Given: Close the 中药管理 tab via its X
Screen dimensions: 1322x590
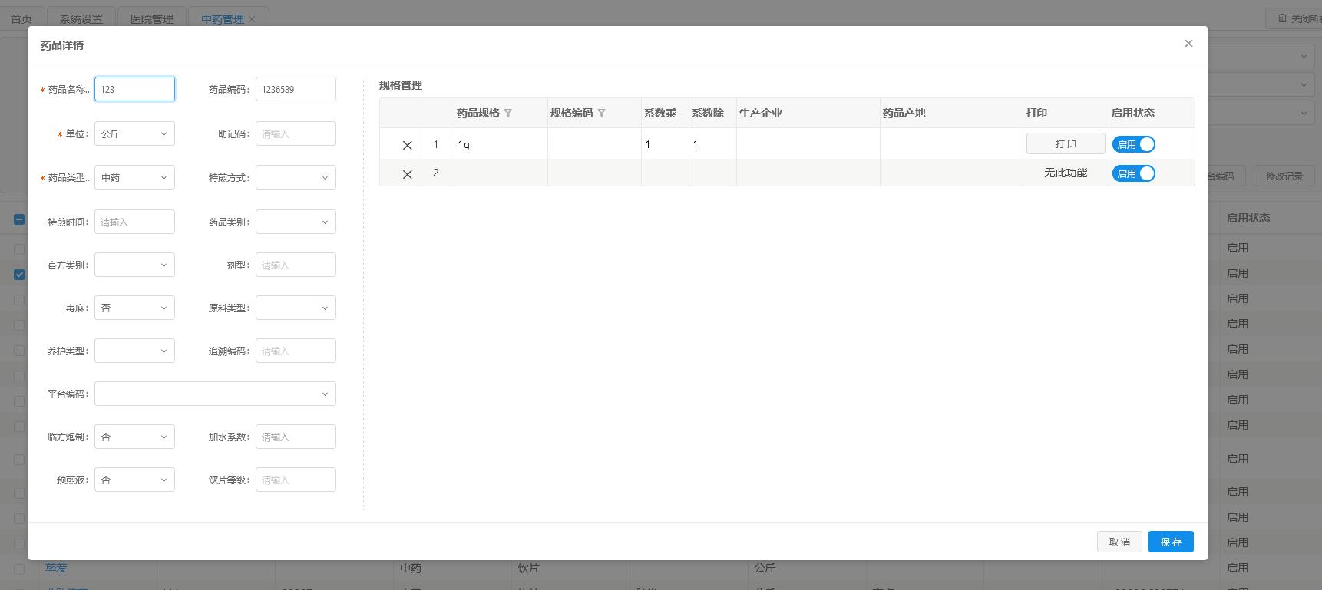Looking at the screenshot, I should click(x=252, y=19).
